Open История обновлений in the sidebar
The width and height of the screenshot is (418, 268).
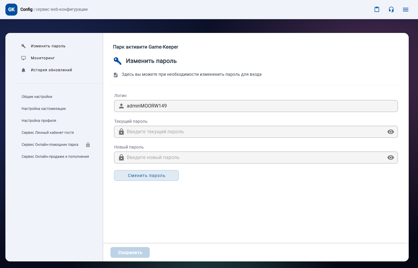[x=51, y=70]
